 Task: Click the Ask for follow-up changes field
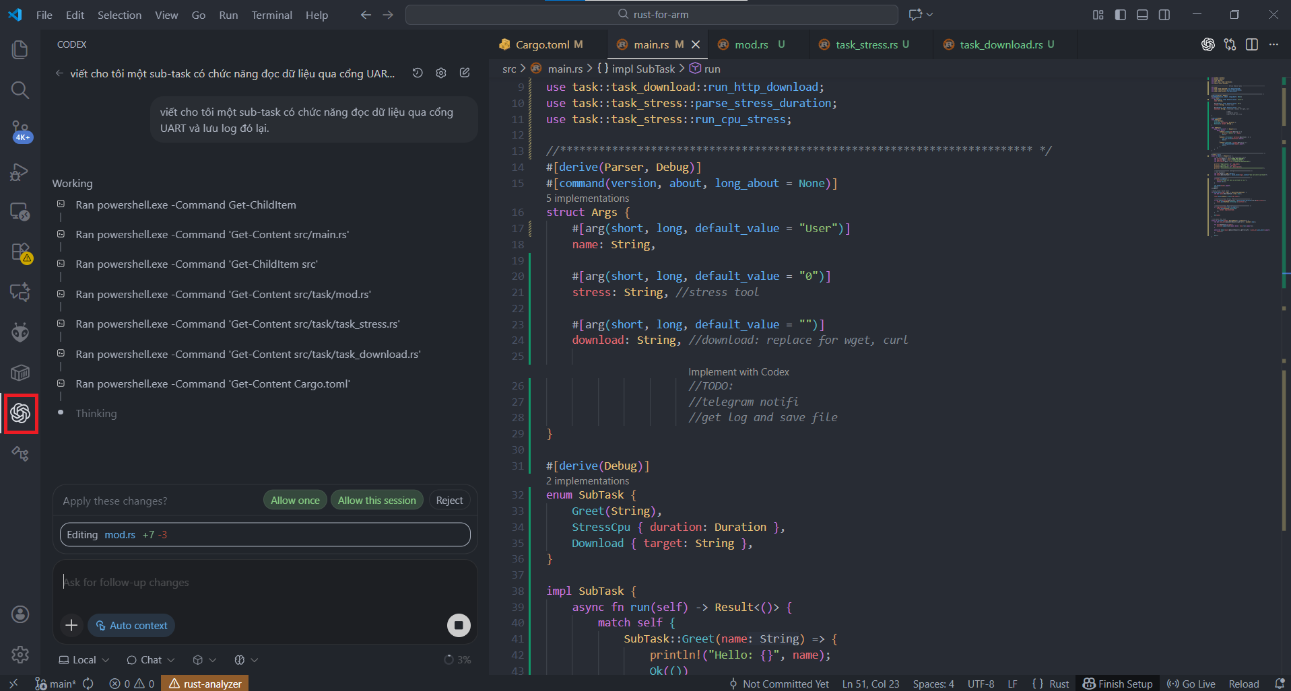263,583
